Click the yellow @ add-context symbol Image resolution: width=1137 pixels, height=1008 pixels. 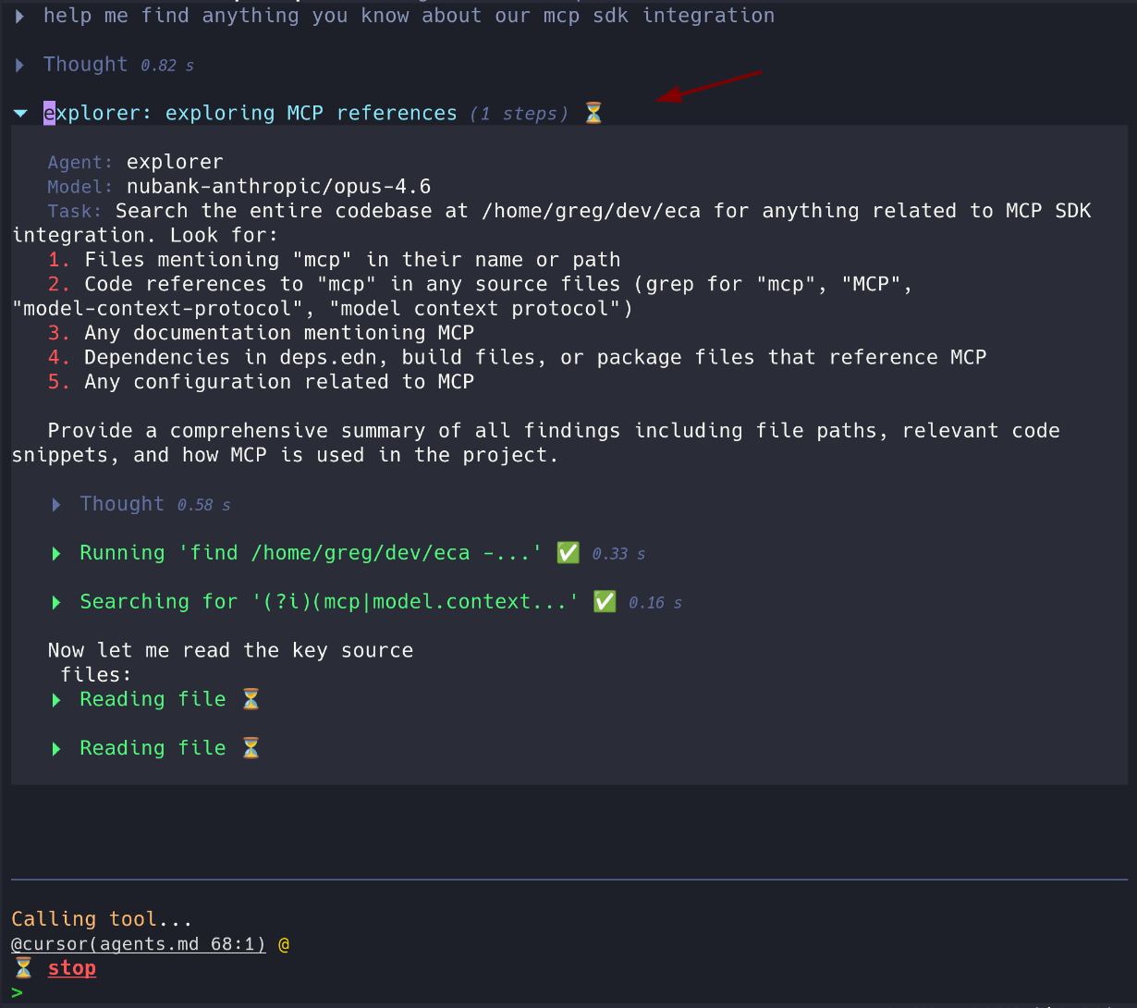click(x=284, y=944)
